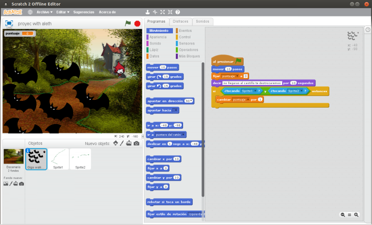Select the Shrink sprite tool
372x225 pixels.
coord(170,12)
